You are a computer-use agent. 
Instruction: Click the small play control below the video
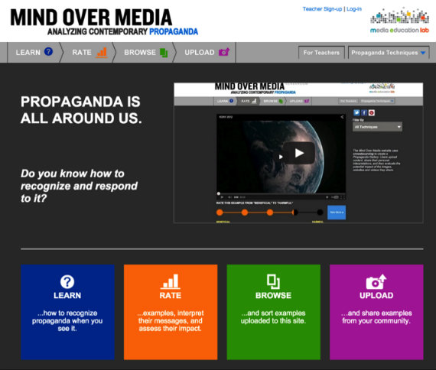pyautogui.click(x=222, y=197)
